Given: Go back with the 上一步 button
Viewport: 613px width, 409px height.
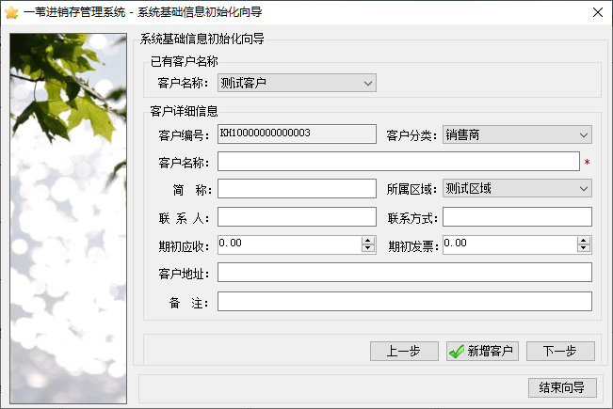Looking at the screenshot, I should (x=404, y=352).
